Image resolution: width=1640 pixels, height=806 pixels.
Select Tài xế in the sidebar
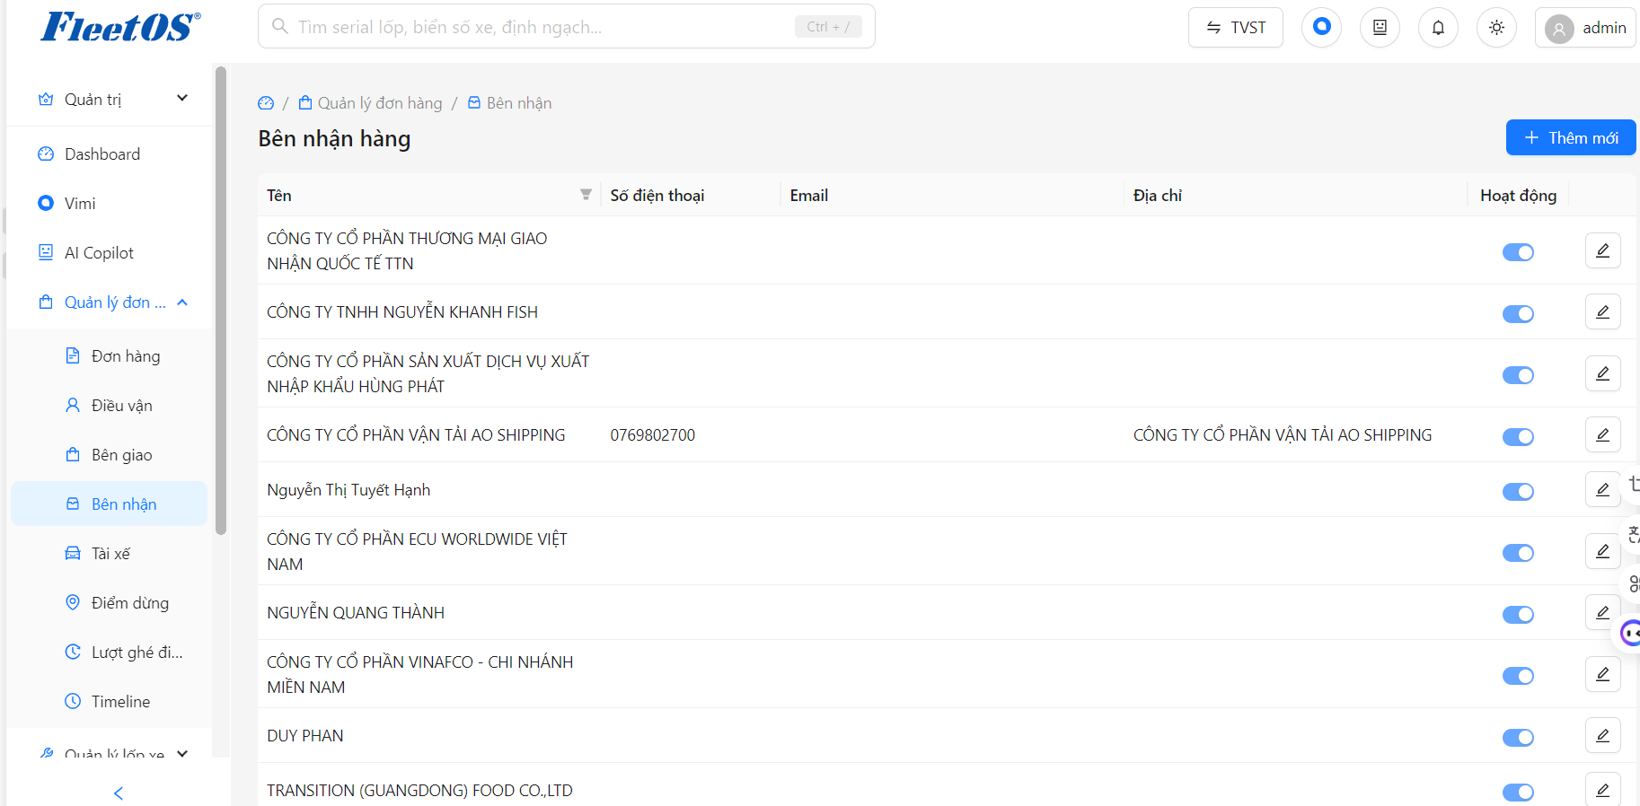click(110, 554)
